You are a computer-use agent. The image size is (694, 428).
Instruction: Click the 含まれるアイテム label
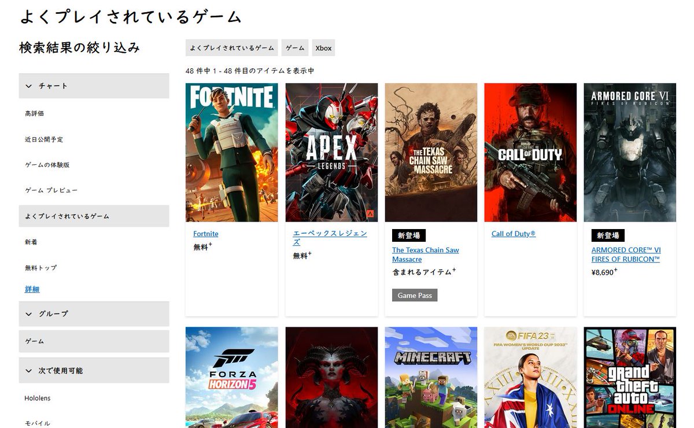424,272
